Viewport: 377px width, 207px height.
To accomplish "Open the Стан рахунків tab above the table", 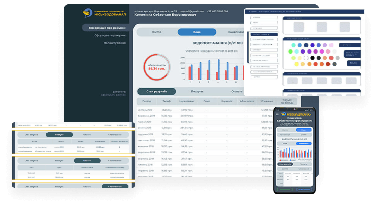I will pos(157,91).
